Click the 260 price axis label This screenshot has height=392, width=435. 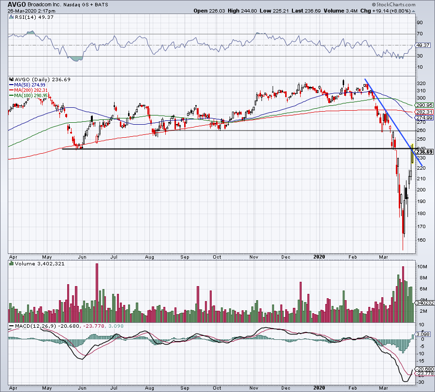421,130
